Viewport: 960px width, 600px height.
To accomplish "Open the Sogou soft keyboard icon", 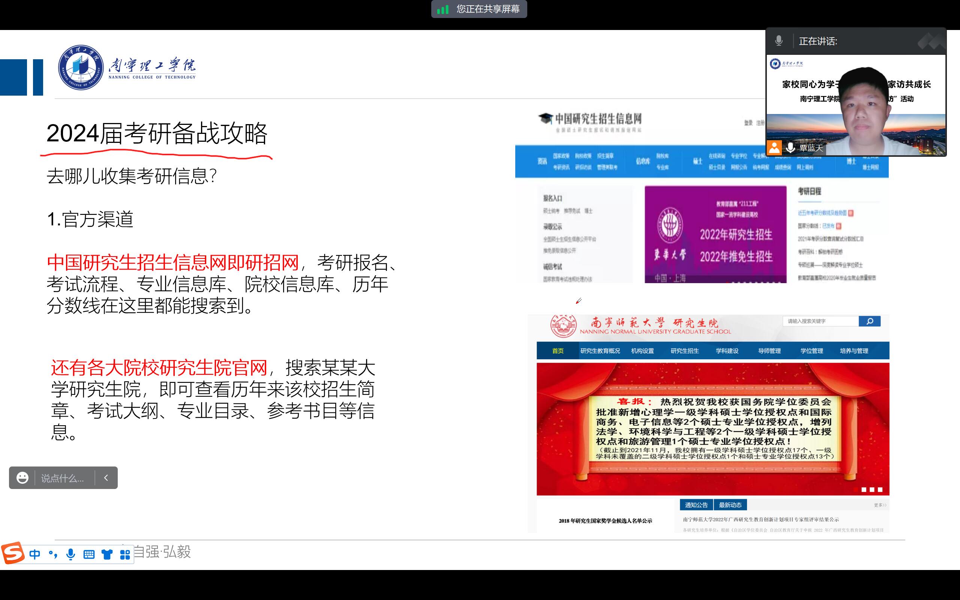I will coord(89,554).
